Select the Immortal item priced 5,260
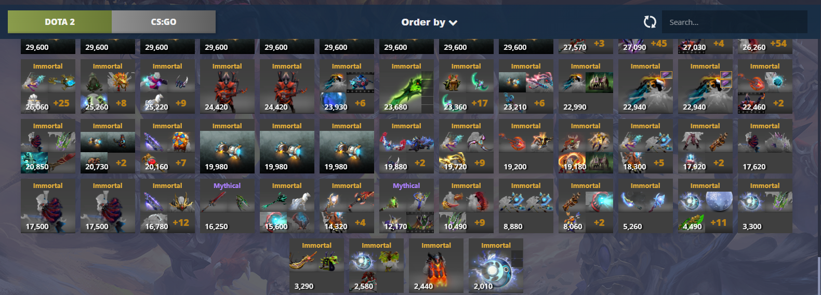Viewport: 821px width, 295px height. [645, 206]
